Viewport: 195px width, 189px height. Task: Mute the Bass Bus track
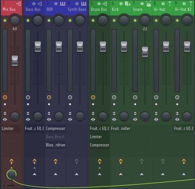[x=28, y=21]
